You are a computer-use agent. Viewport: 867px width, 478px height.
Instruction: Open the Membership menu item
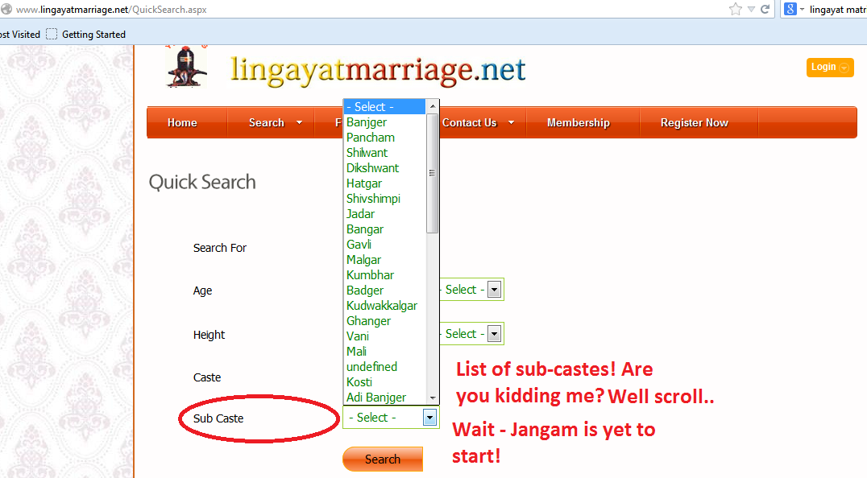(x=578, y=122)
